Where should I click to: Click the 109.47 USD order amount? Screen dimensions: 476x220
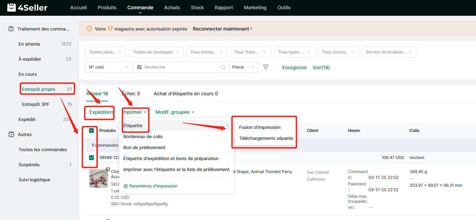coord(393,158)
